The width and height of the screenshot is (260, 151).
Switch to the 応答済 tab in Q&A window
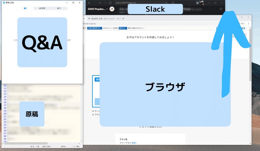tap(42, 8)
